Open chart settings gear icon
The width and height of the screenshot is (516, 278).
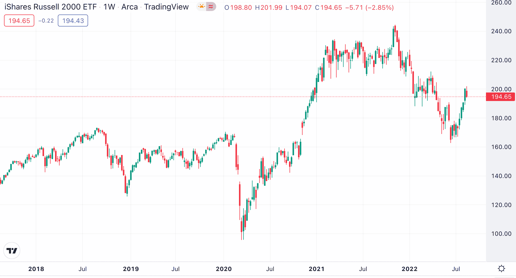(x=501, y=269)
